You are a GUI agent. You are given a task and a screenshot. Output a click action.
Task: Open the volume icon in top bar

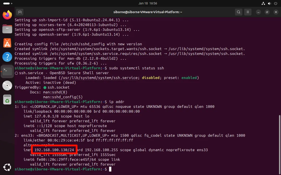point(270,3)
